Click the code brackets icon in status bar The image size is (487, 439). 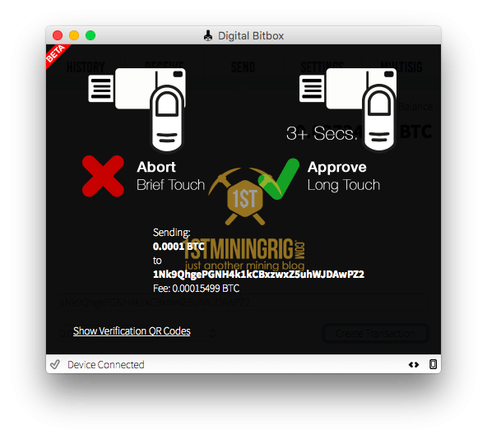[x=414, y=364]
